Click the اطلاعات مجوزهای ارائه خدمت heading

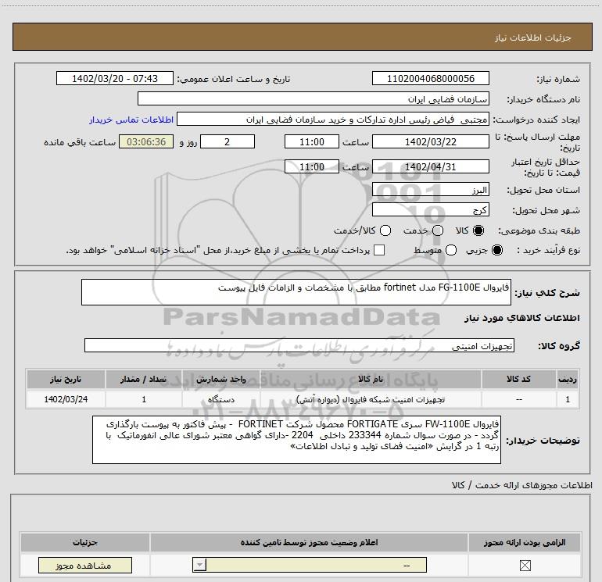tap(521, 485)
